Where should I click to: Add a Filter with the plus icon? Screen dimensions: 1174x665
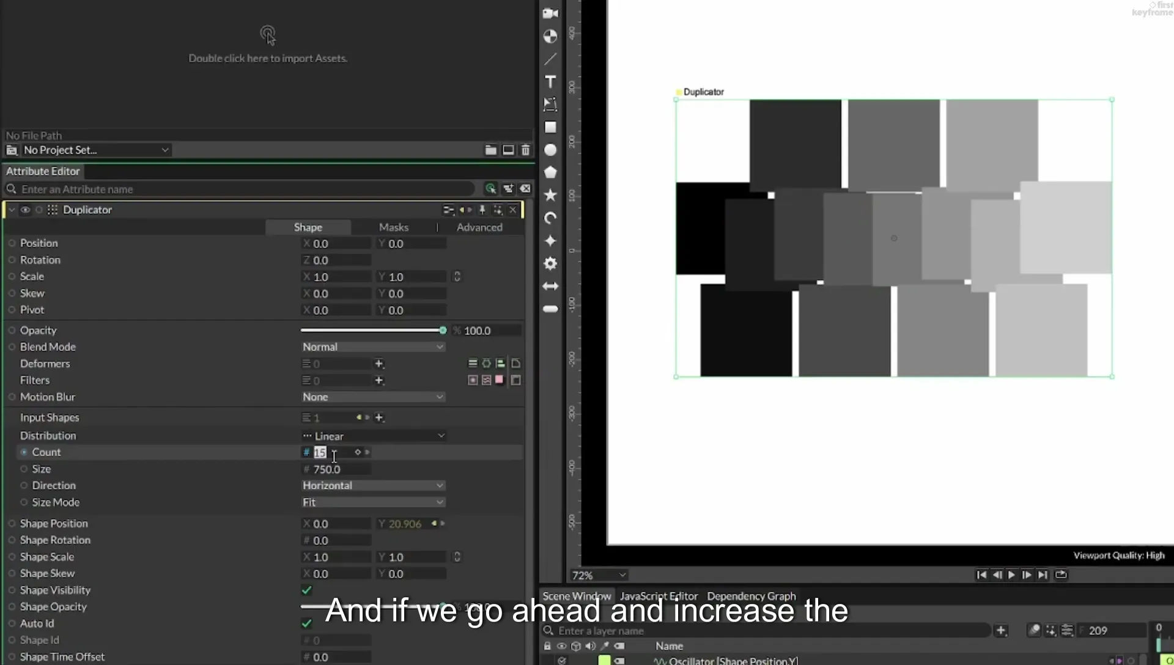coord(379,380)
